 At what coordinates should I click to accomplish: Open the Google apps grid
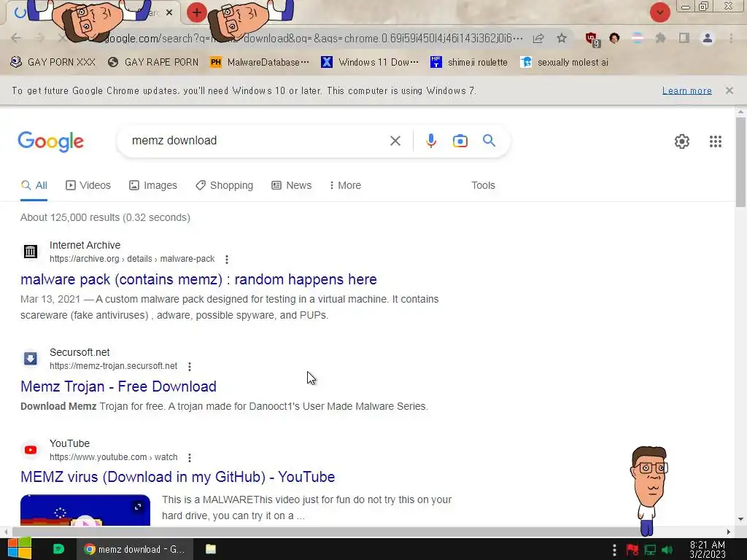click(715, 141)
